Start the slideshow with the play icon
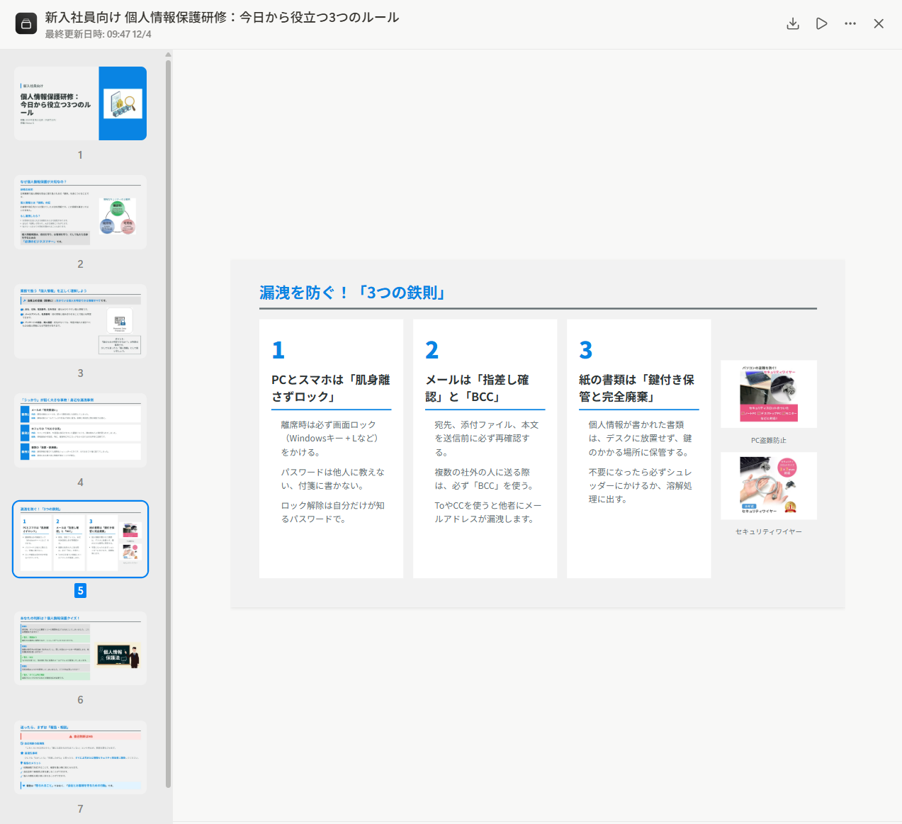Viewport: 902px width, 824px height. pos(821,23)
